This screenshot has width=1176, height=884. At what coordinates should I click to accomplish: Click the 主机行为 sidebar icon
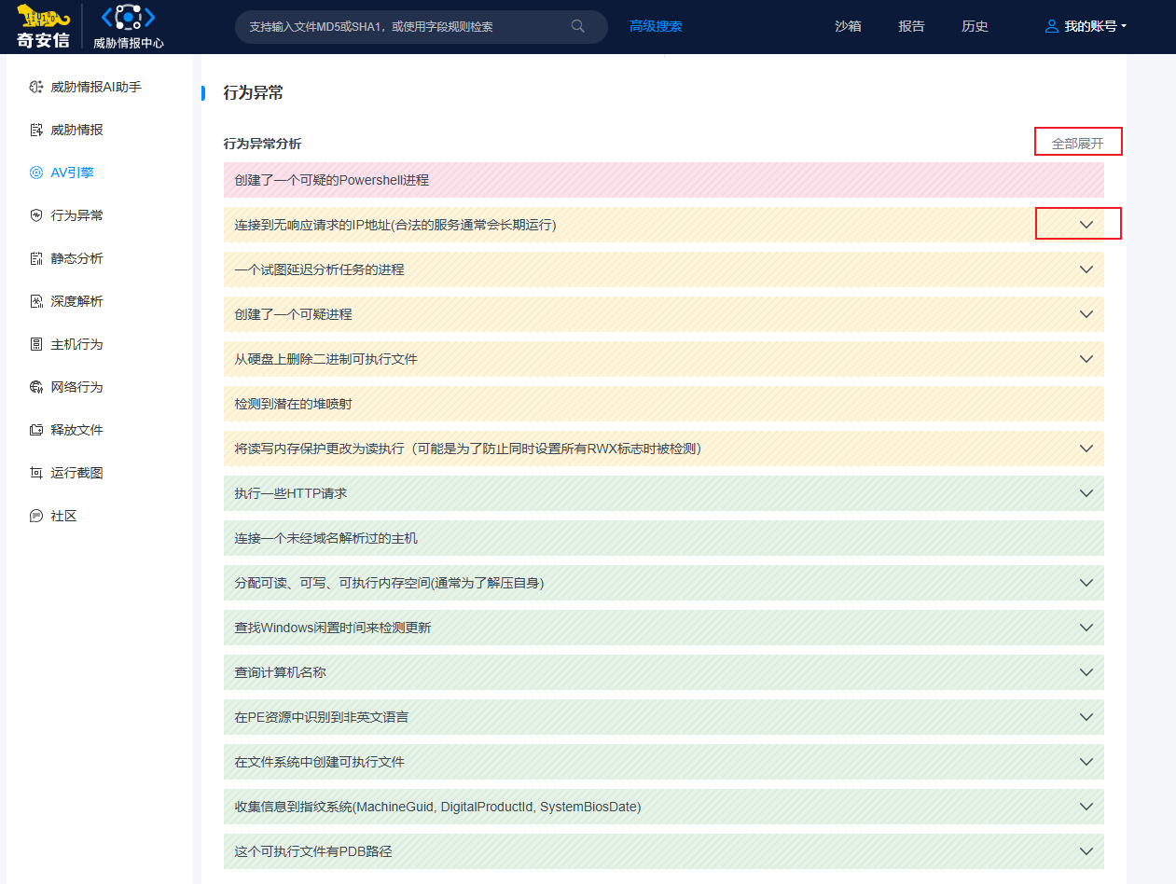click(x=36, y=344)
